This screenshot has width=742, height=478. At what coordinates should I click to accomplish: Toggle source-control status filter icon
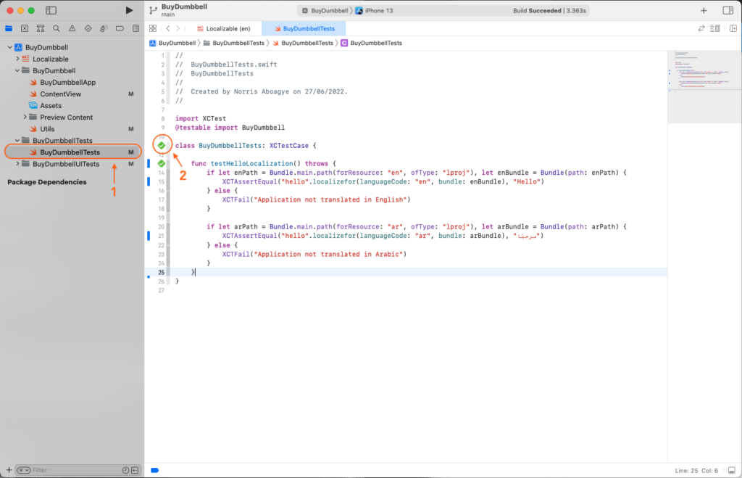pos(136,470)
